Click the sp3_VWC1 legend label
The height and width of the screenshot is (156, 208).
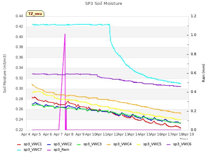click(33, 144)
